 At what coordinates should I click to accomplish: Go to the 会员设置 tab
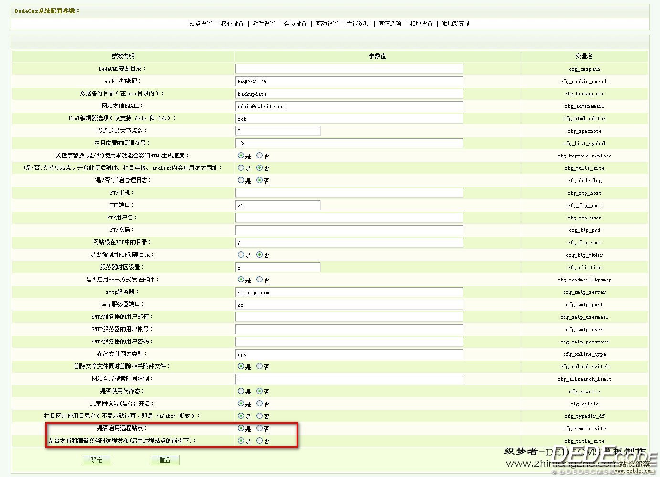click(295, 23)
